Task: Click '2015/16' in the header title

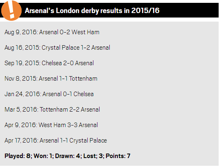Action: 145,11
